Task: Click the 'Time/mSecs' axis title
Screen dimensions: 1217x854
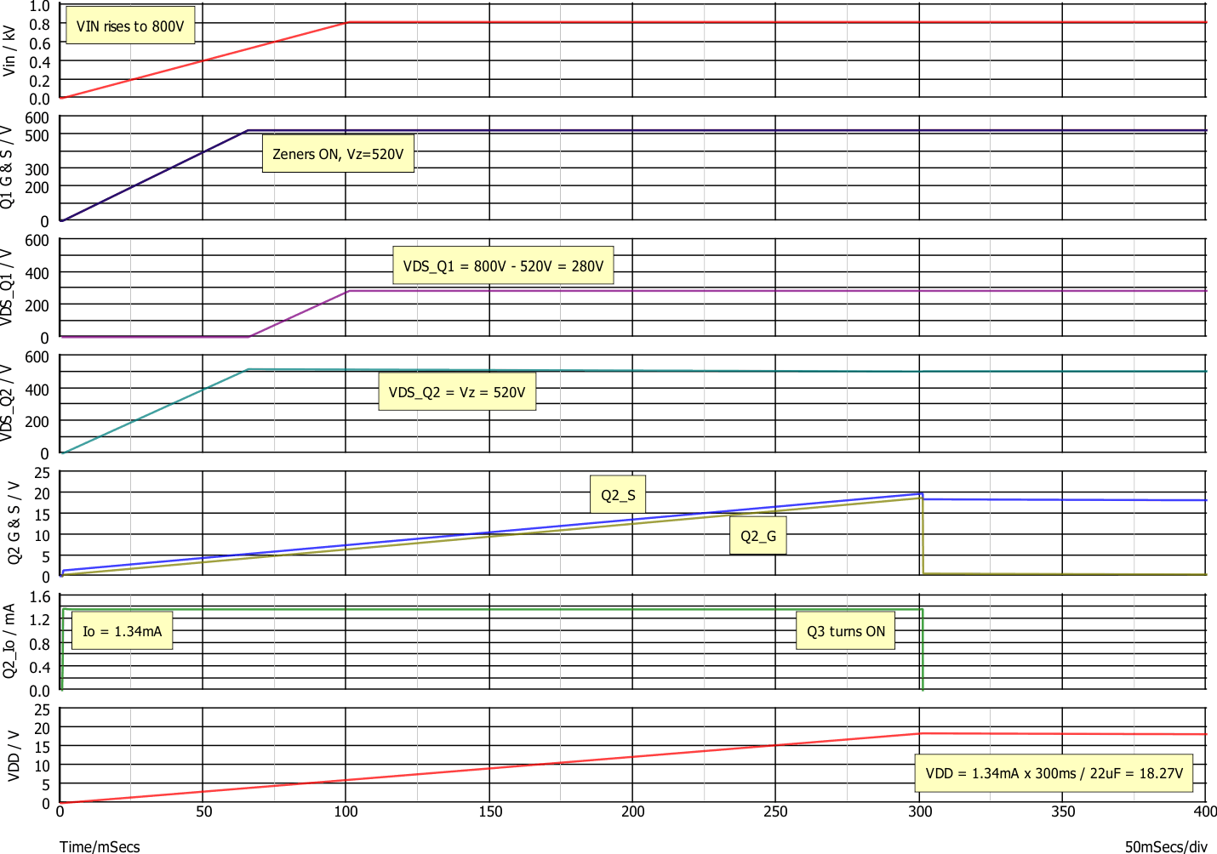Action: [x=100, y=846]
